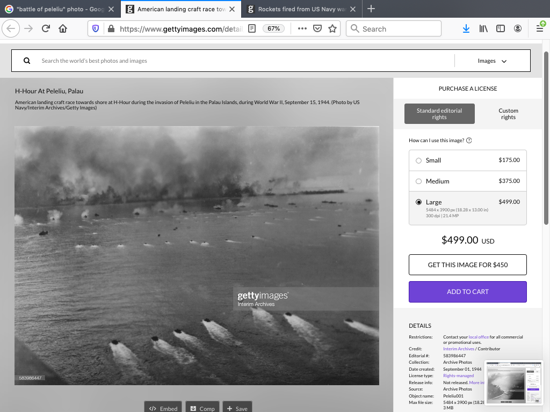
Task: Bookmark this page with the star icon
Action: [x=332, y=29]
